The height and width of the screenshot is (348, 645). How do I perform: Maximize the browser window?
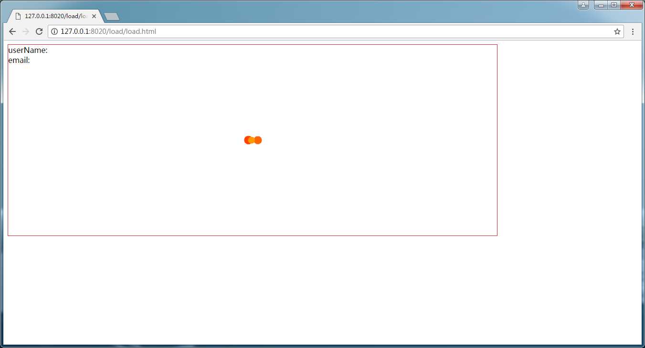(x=614, y=5)
